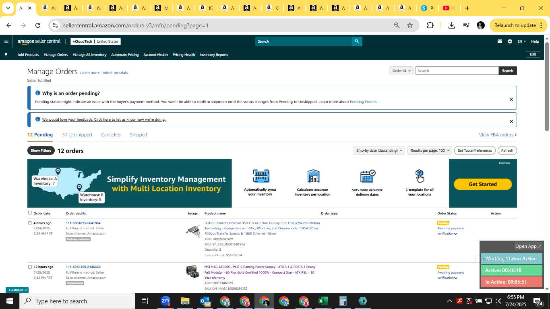Open Automate Pricing in the navigation bar
Viewport: 550px width, 309px height.
click(125, 55)
